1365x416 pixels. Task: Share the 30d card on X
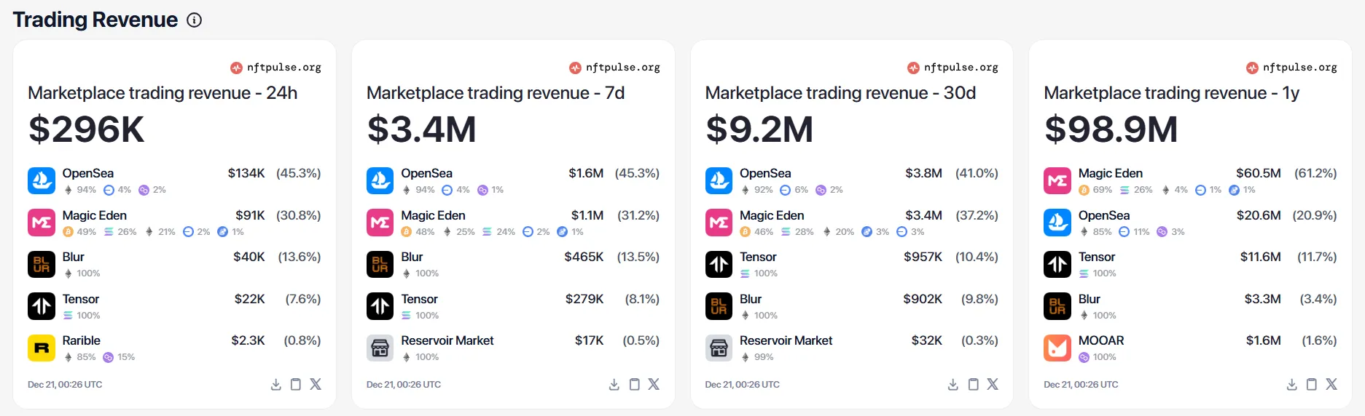pyautogui.click(x=993, y=384)
